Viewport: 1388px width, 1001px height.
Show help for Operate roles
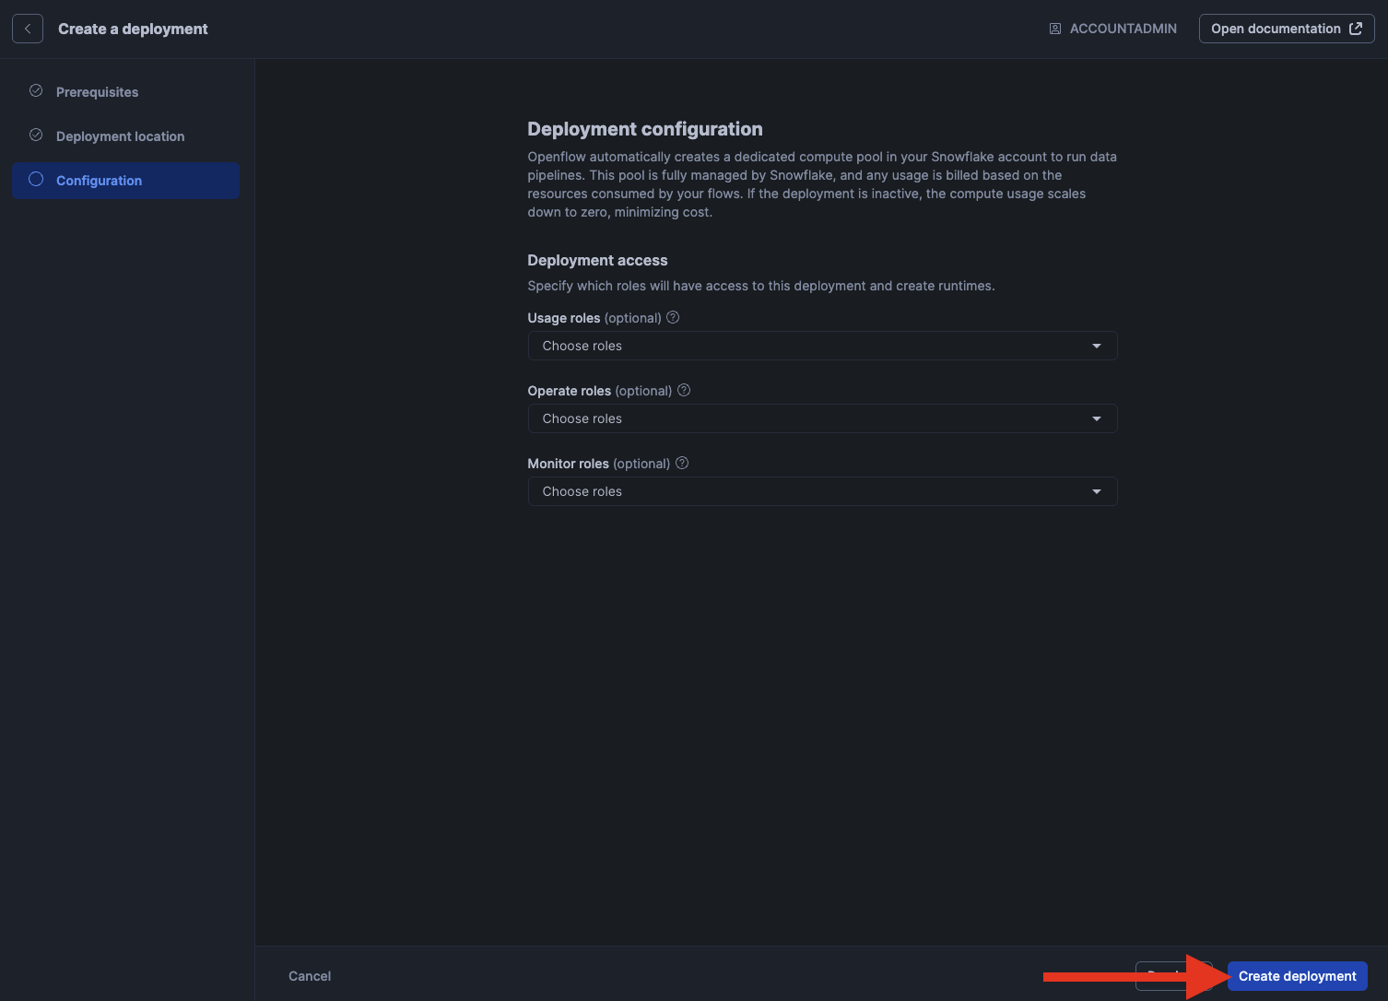click(684, 390)
